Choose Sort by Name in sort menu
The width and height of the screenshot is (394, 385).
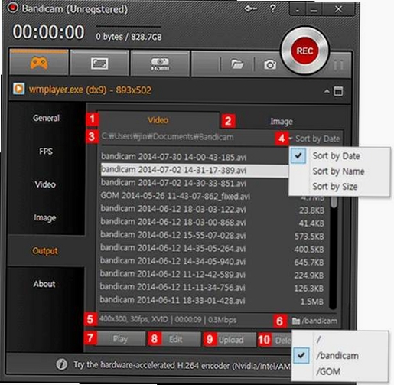click(x=338, y=171)
